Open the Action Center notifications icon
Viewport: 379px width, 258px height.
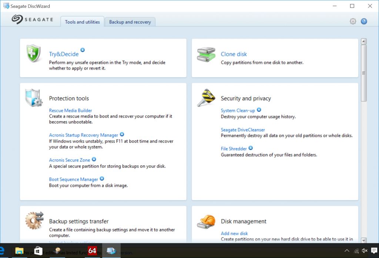click(374, 251)
